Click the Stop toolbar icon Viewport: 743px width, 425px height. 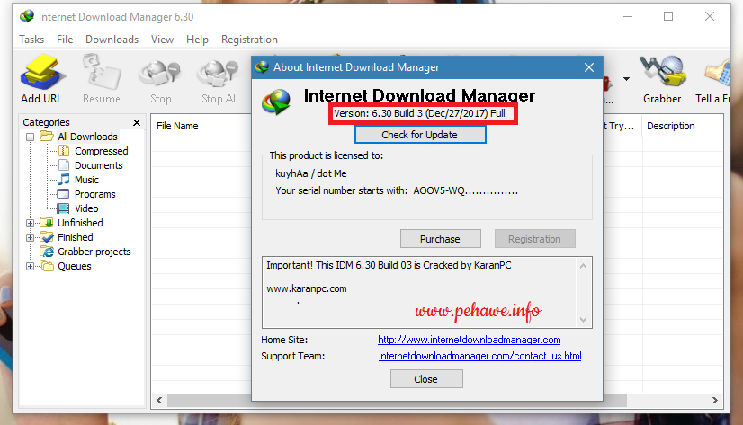[160, 75]
